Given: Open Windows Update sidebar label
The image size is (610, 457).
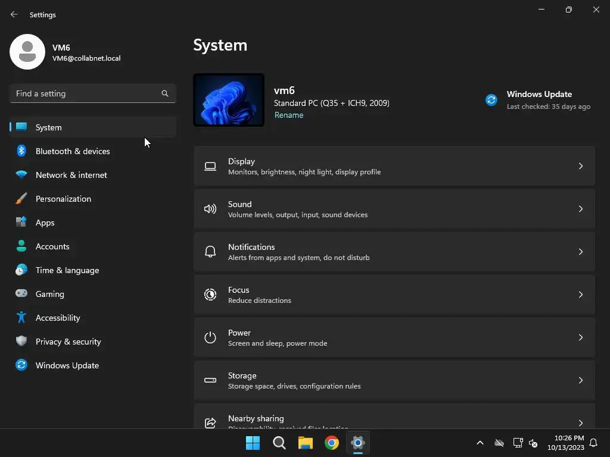Looking at the screenshot, I should point(67,365).
